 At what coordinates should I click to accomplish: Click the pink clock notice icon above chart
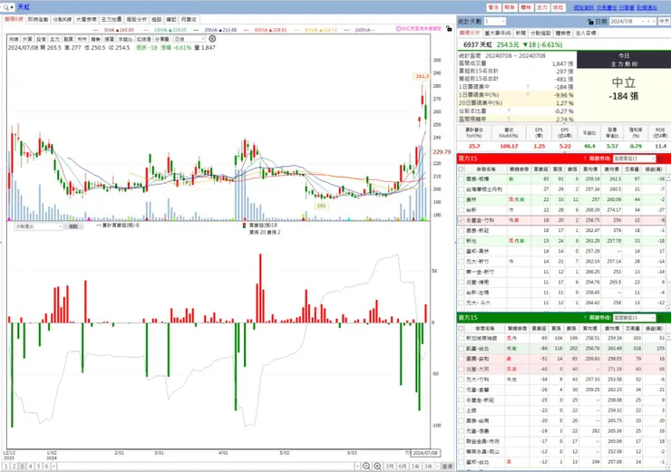point(398,29)
